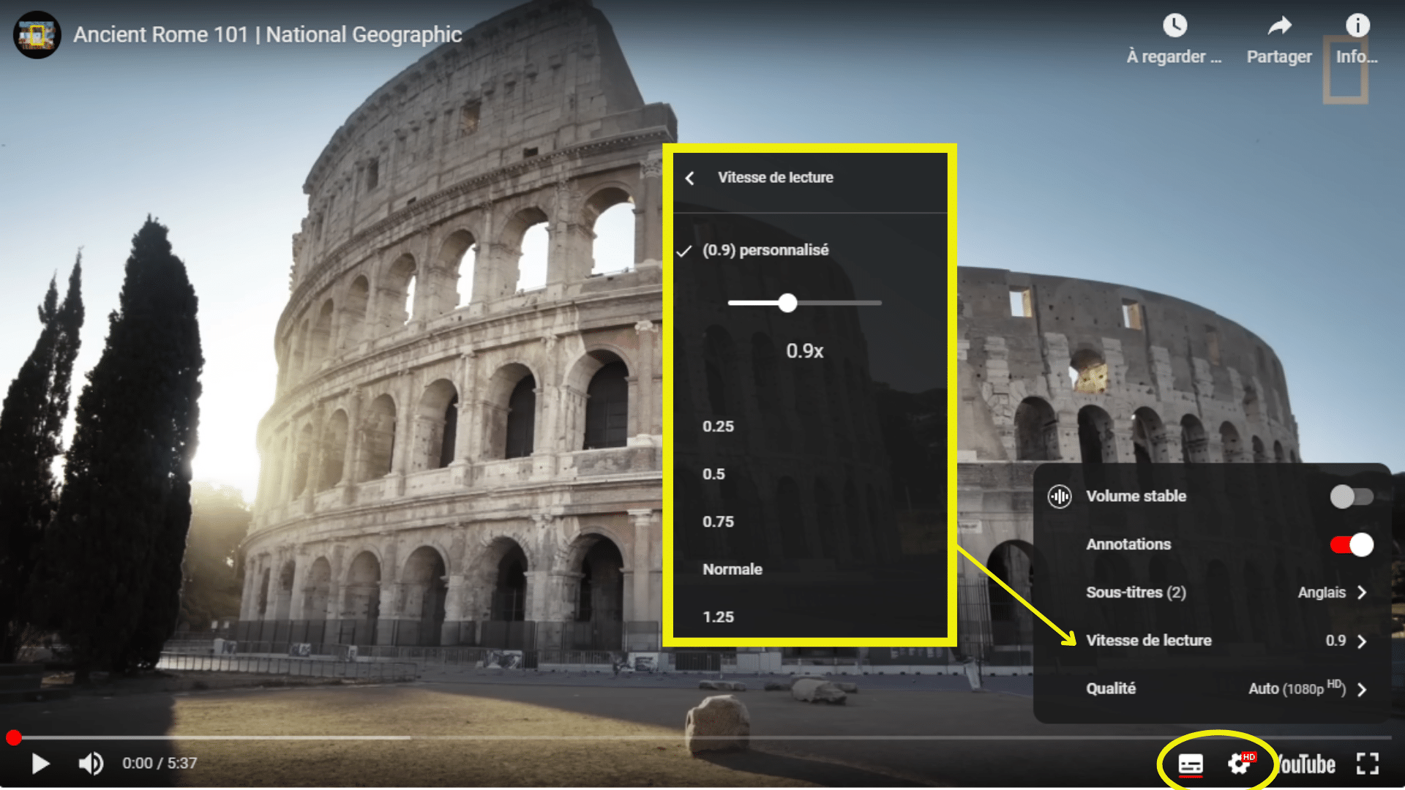This screenshot has height=790, width=1405.
Task: Open the settings gear icon
Action: pos(1240,764)
